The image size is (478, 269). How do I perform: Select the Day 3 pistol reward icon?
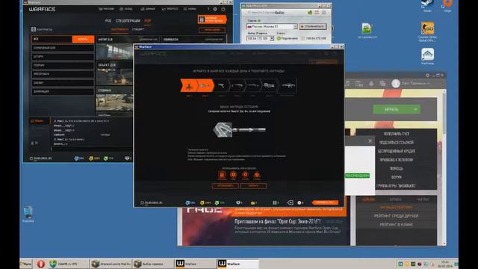tap(222, 86)
